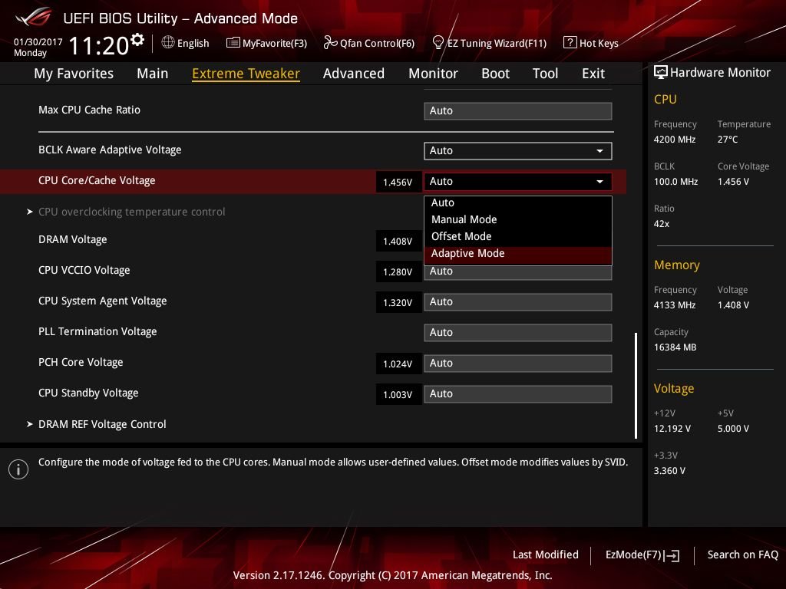The image size is (786, 589).
Task: Open BCLK Aware Adaptive Voltage dropdown arrow
Action: (x=599, y=151)
